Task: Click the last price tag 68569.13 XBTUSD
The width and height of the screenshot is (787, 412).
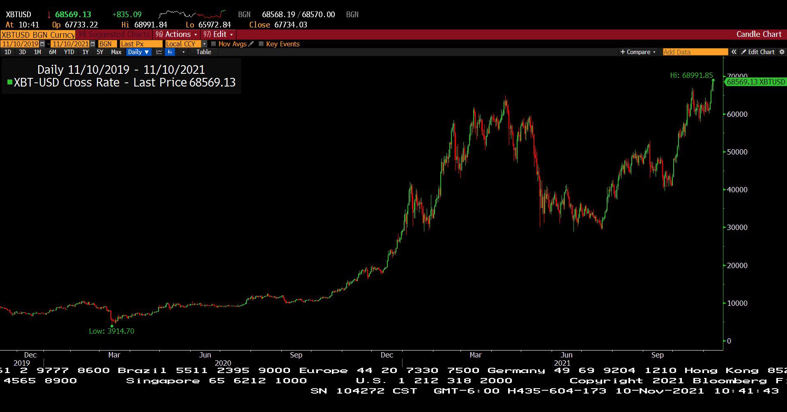Action: point(755,82)
